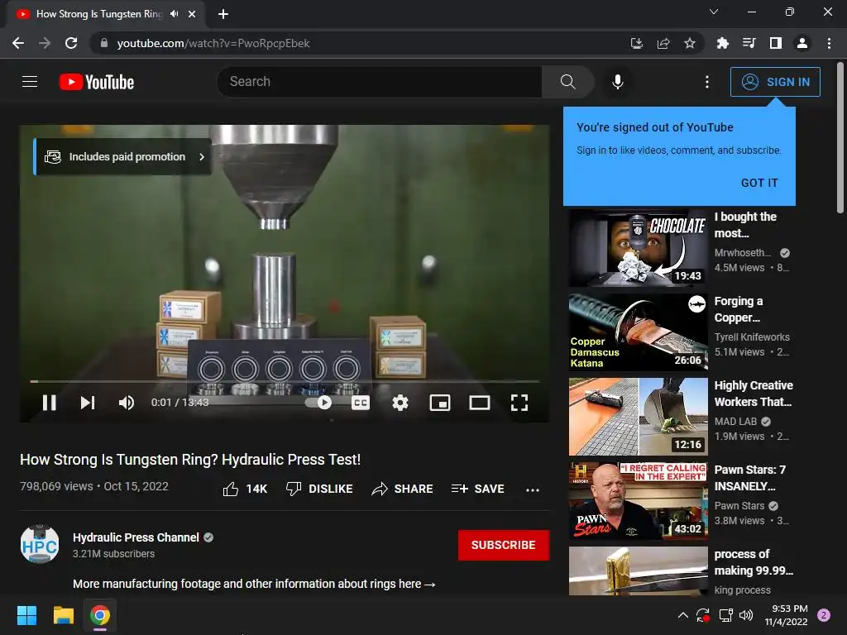Like the video with thumbs-up
This screenshot has width=847, height=635.
(x=245, y=489)
